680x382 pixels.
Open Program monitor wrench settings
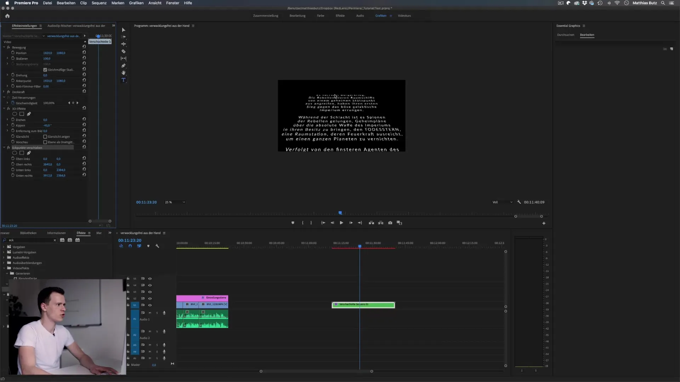point(519,202)
